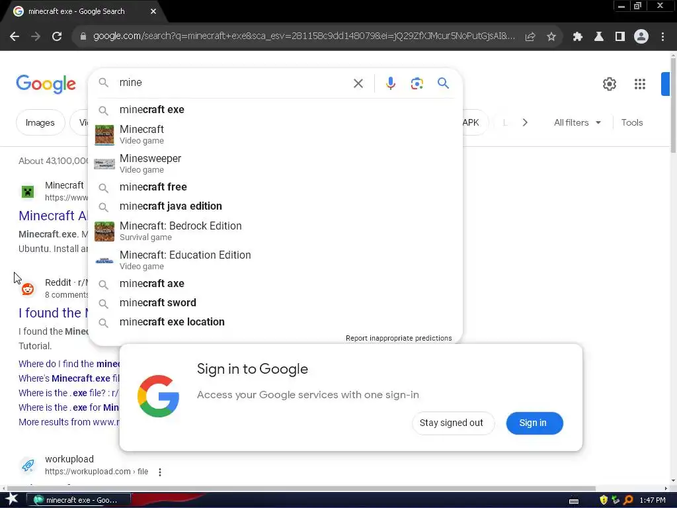Click the blue Sign in button

coord(534,423)
